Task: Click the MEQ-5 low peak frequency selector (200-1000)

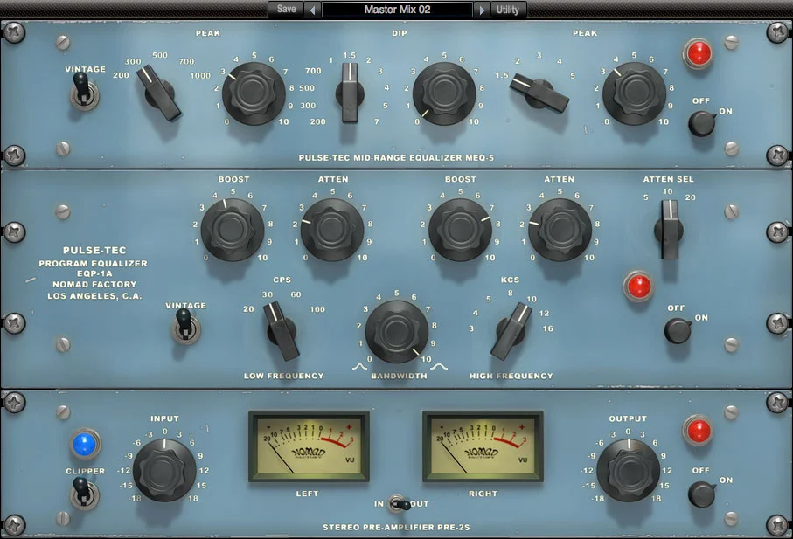Action: pos(161,93)
